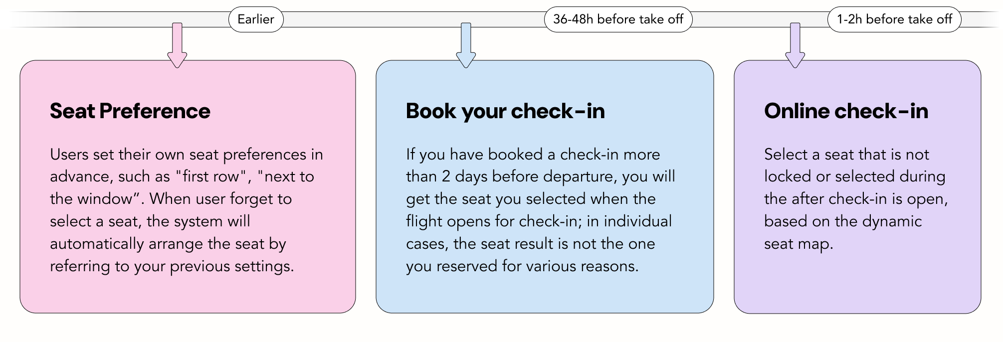Click the blue down arrow above Book your check-in
Screen dimensions: 1003x342
pyautogui.click(x=466, y=46)
